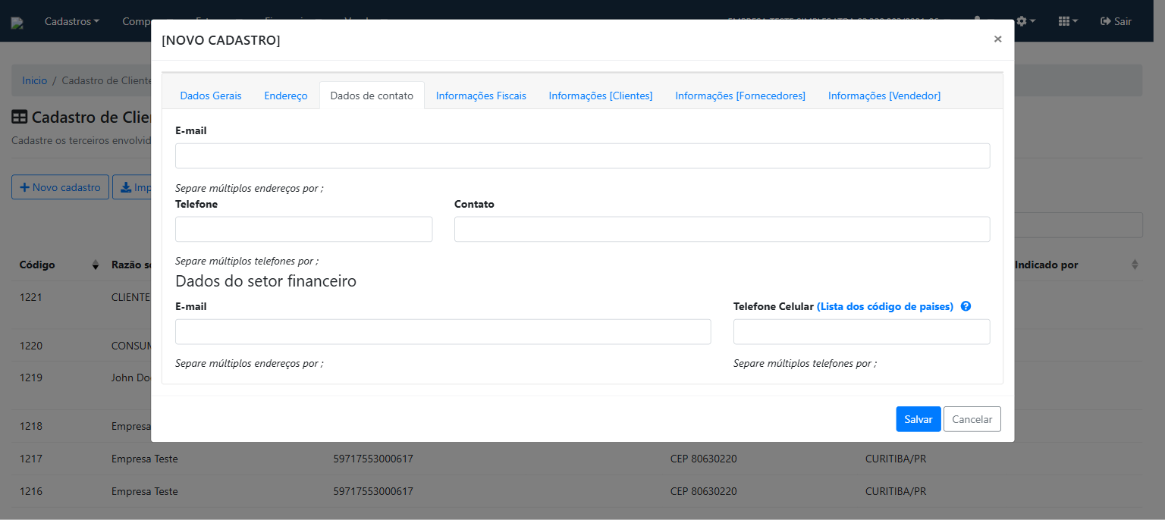Click Empresa Teste in row 1217

(x=145, y=459)
